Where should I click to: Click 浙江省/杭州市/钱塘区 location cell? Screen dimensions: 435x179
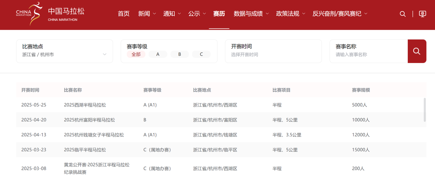point(215,135)
